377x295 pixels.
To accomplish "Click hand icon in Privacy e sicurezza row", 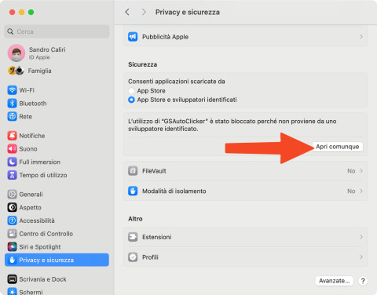I will point(12,260).
